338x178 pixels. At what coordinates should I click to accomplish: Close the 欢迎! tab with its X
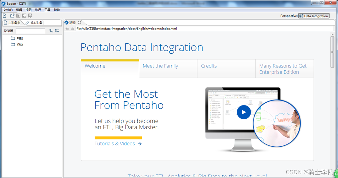click(80, 22)
